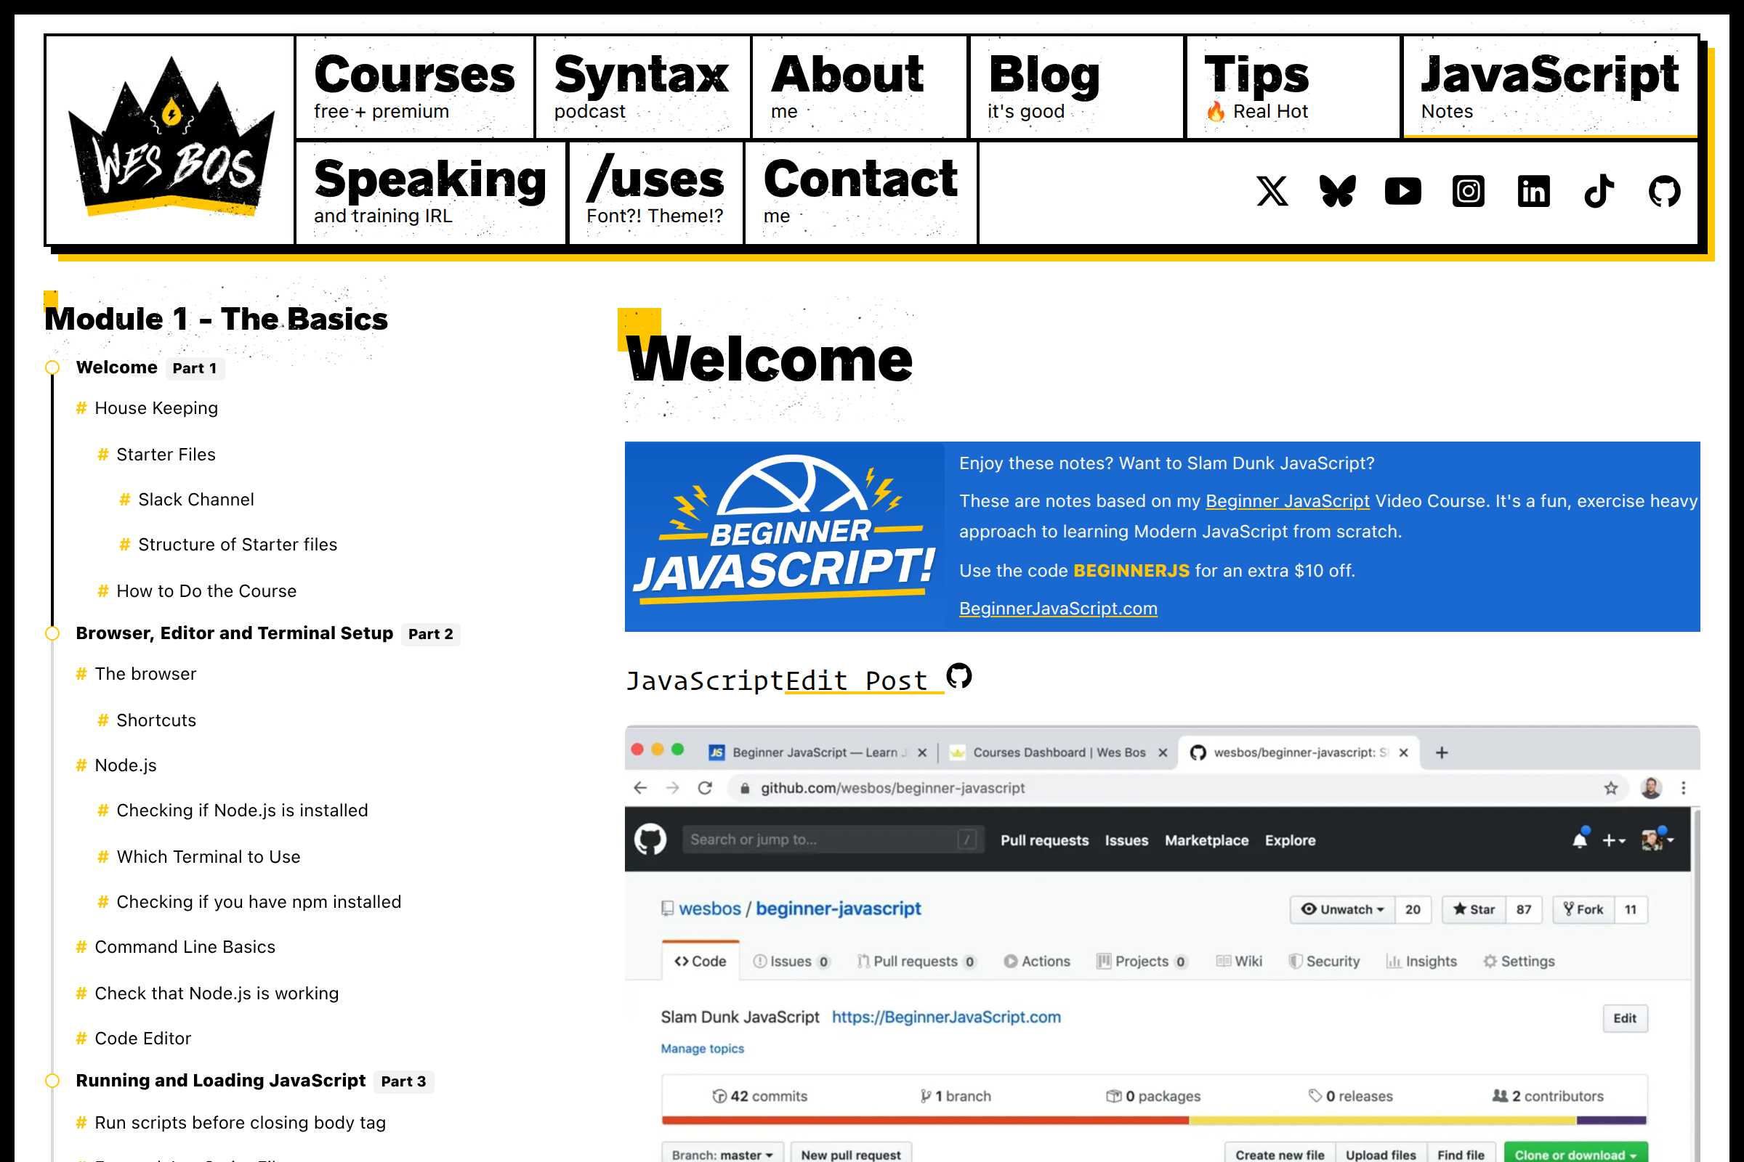Open the Instagram icon in header

coord(1468,191)
